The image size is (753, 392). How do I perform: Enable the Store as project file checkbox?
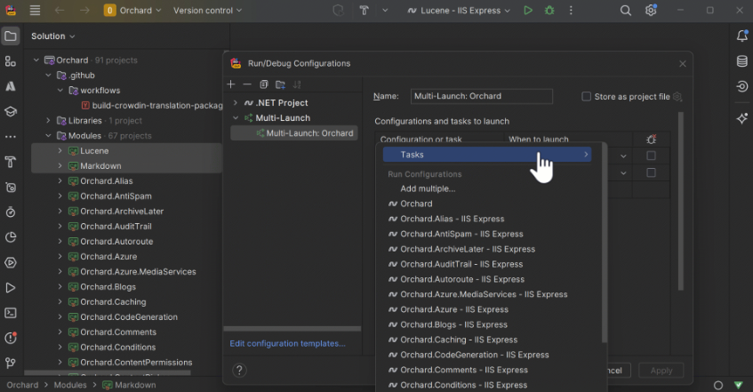pos(586,97)
